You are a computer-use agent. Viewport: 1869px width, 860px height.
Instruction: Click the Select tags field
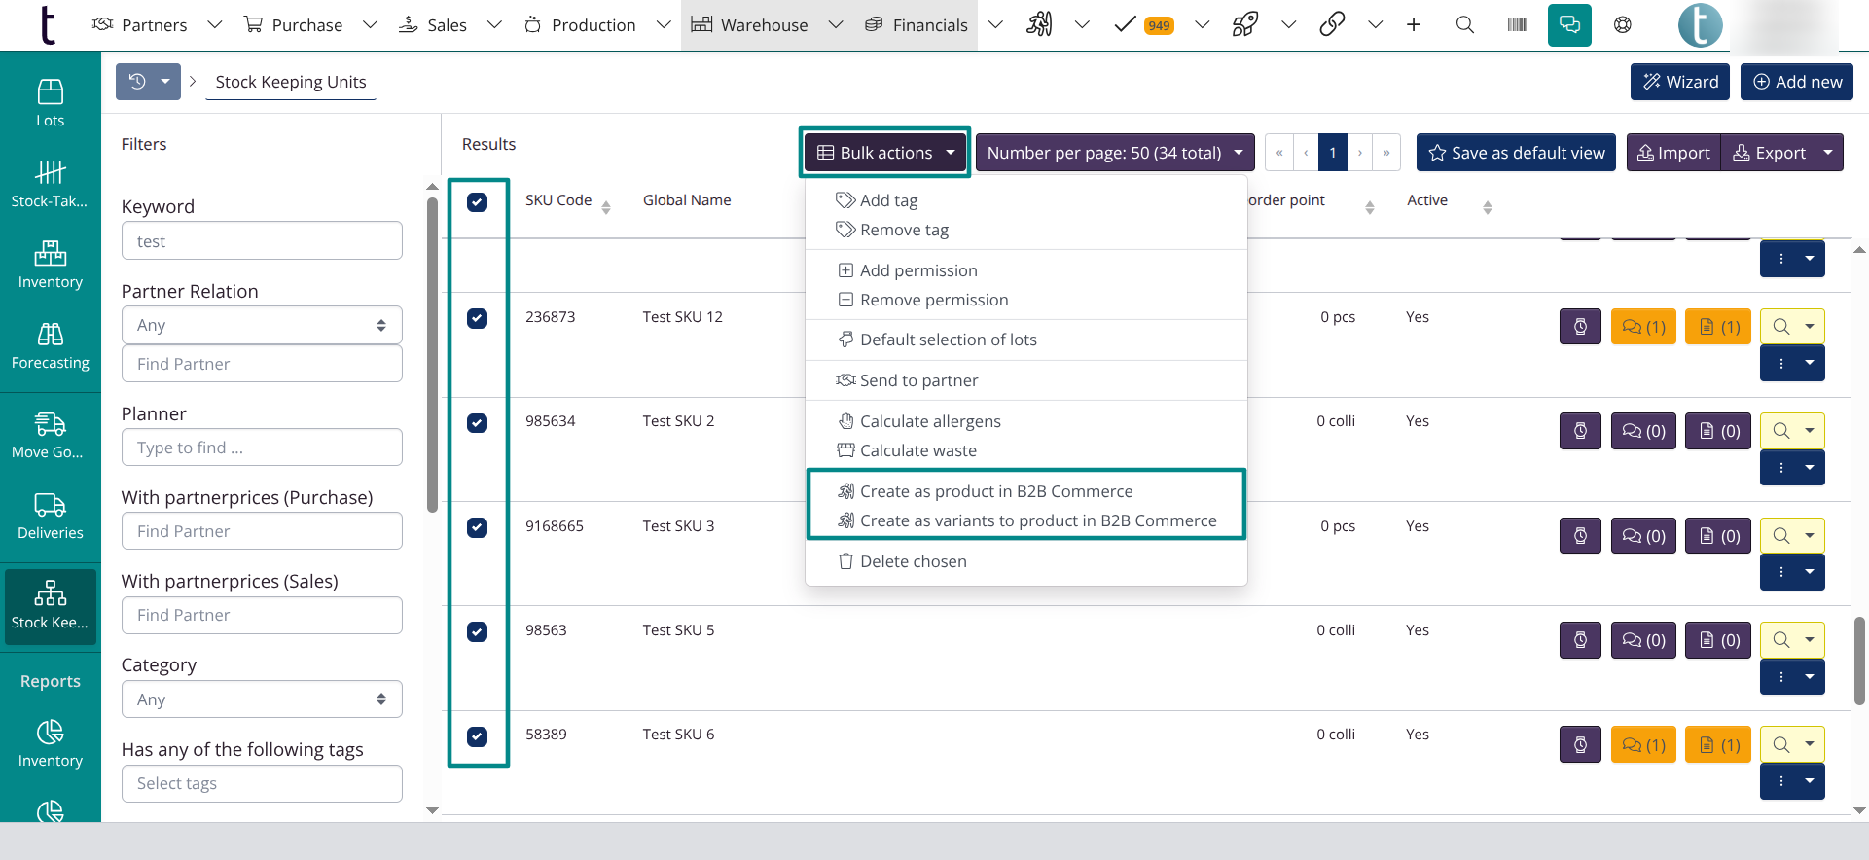(x=262, y=783)
